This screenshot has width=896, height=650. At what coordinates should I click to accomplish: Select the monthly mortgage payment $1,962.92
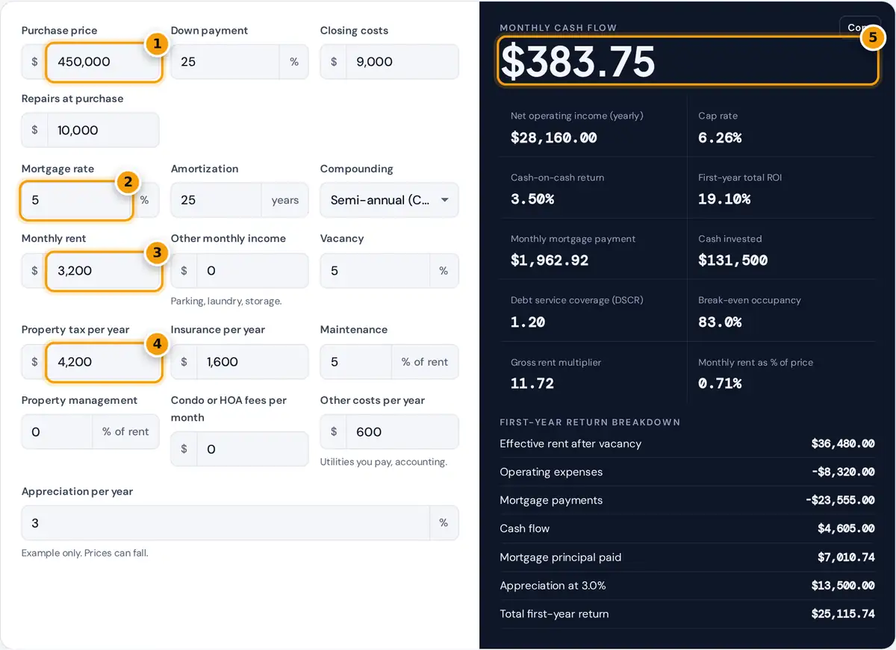pos(550,260)
